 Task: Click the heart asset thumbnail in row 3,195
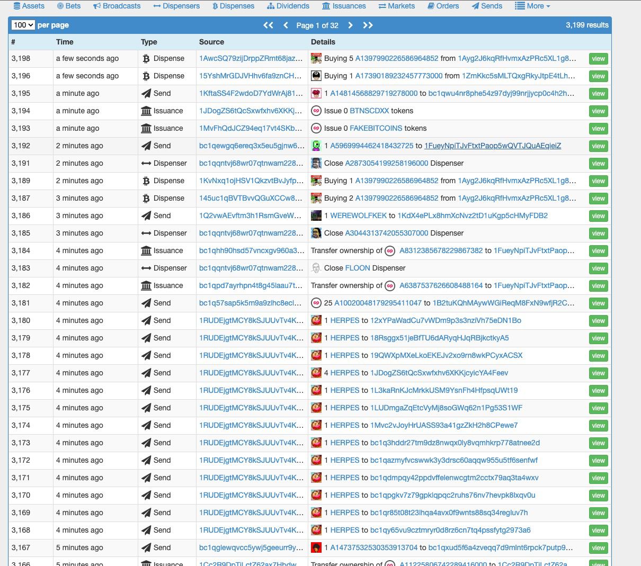[316, 94]
